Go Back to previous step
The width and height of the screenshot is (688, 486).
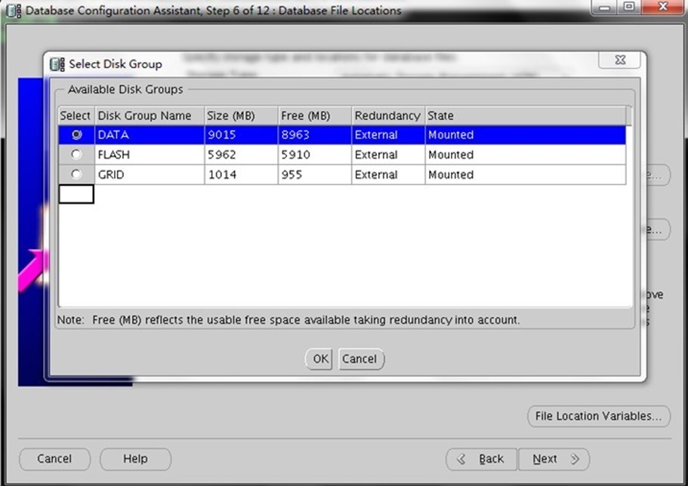click(x=482, y=459)
